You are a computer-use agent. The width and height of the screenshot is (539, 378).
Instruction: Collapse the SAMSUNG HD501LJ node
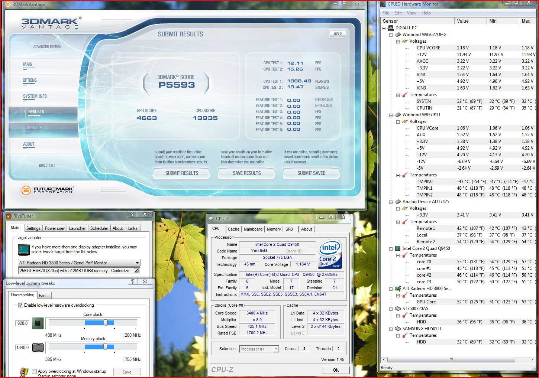[x=391, y=329]
